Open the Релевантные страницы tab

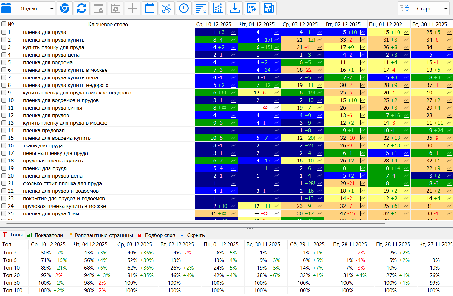[x=101, y=235]
